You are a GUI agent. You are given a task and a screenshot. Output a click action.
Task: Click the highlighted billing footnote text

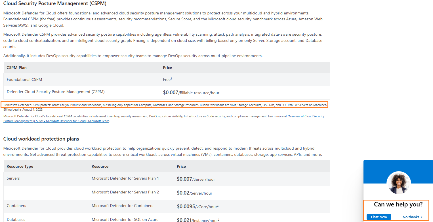click(x=165, y=105)
